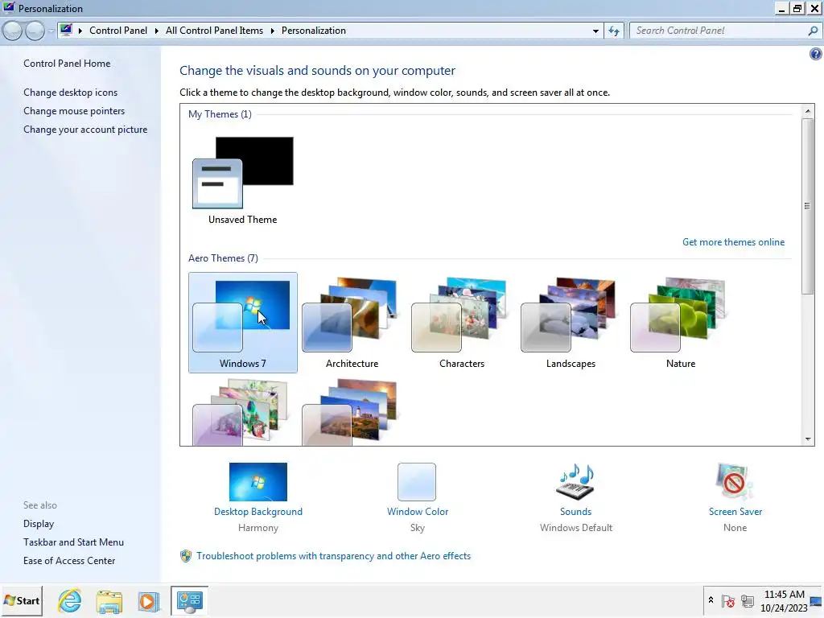Expand the arrow after Control Panel breadcrumb
Screen dimensions: 824x618
point(157,31)
